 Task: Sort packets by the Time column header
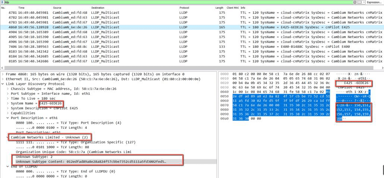pos(21,8)
